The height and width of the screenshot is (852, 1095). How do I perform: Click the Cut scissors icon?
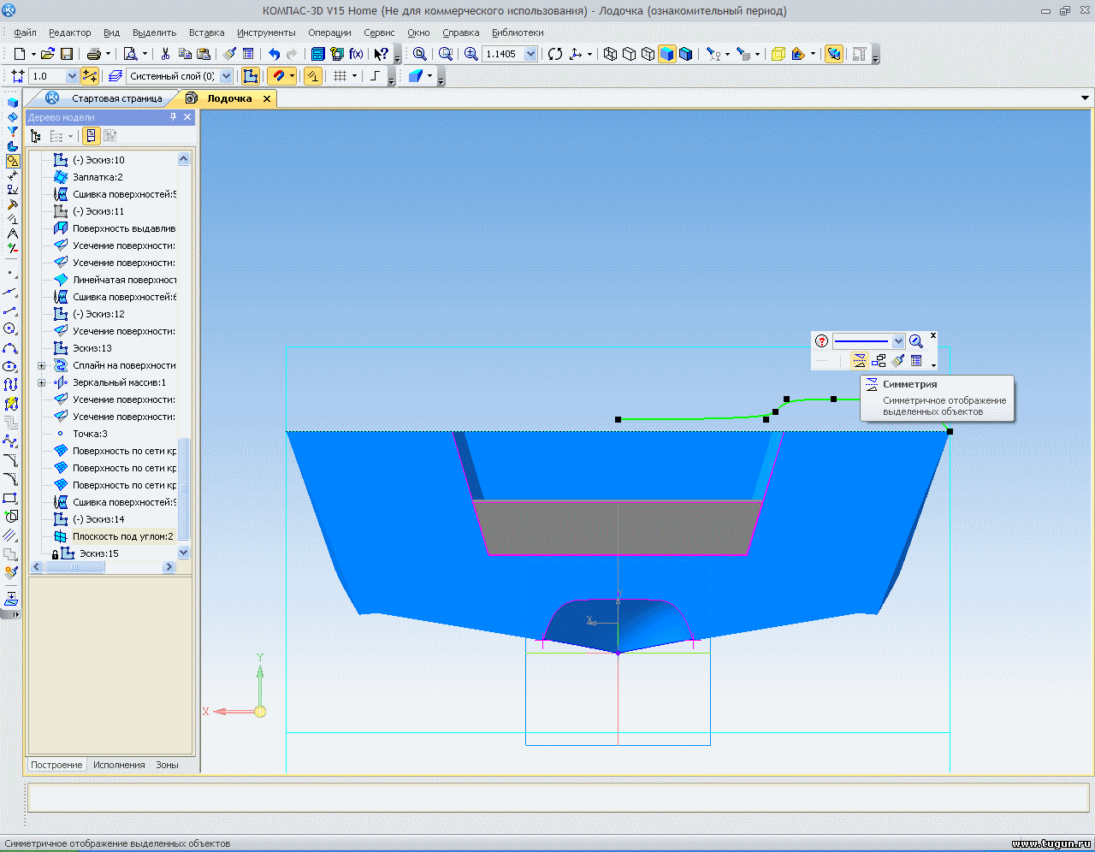point(166,54)
